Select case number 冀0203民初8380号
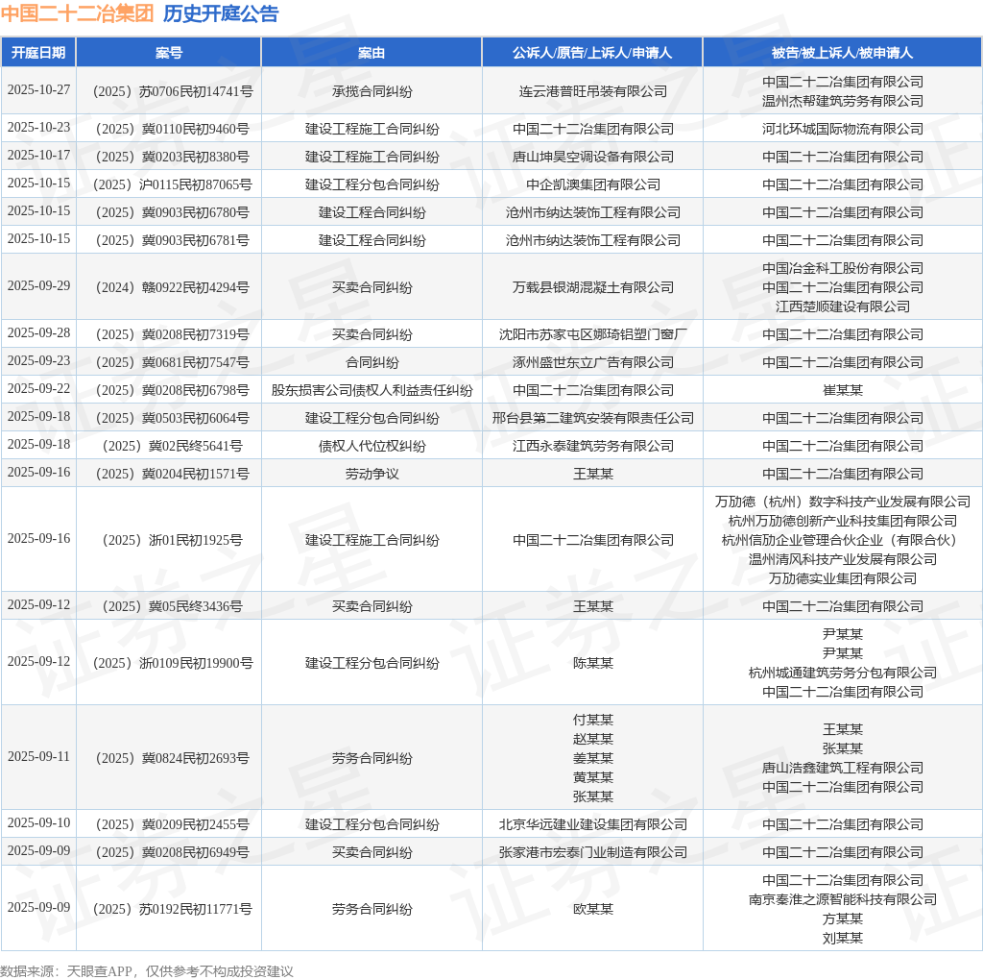Screen dimensions: 983x980 click(x=173, y=157)
